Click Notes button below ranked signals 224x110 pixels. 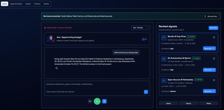208,103
